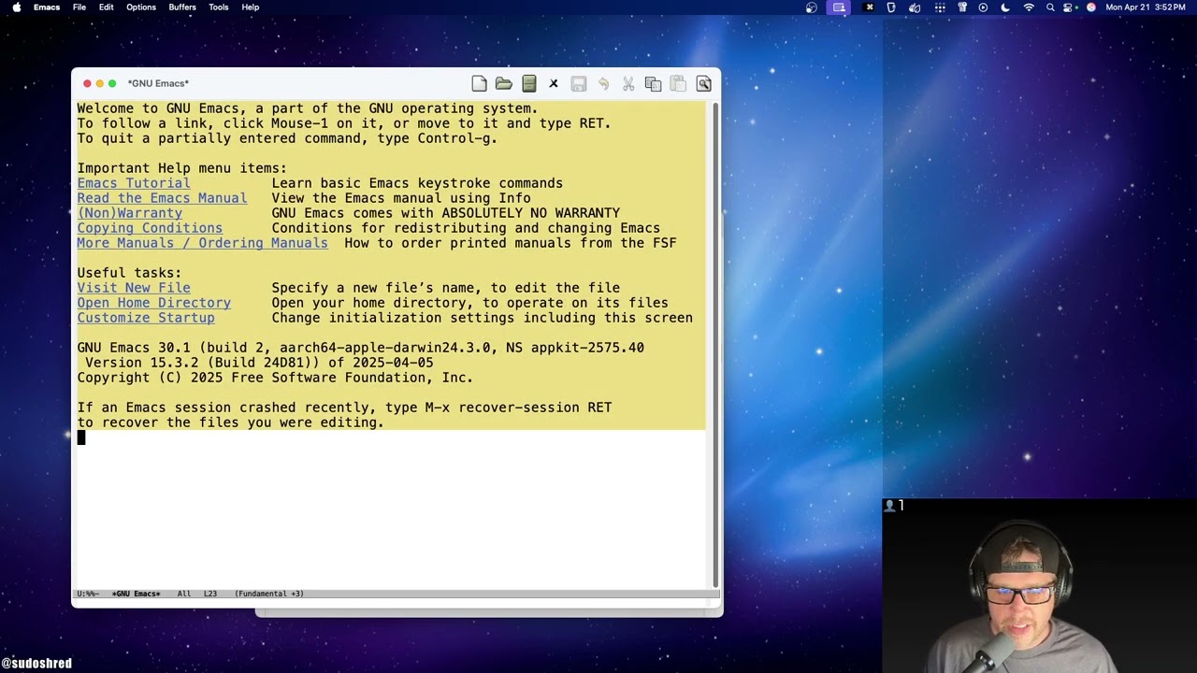1197x673 pixels.
Task: Open the Help menu
Action: pyautogui.click(x=251, y=7)
